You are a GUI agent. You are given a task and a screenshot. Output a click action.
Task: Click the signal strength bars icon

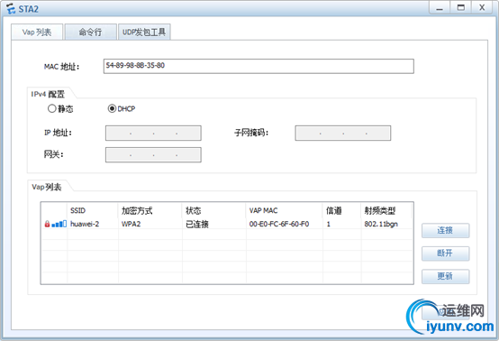(59, 224)
